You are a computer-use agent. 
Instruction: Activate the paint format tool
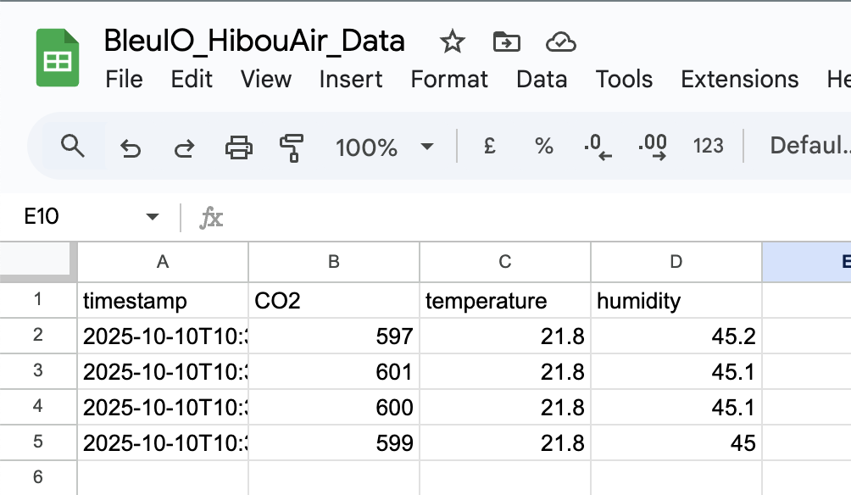(292, 147)
